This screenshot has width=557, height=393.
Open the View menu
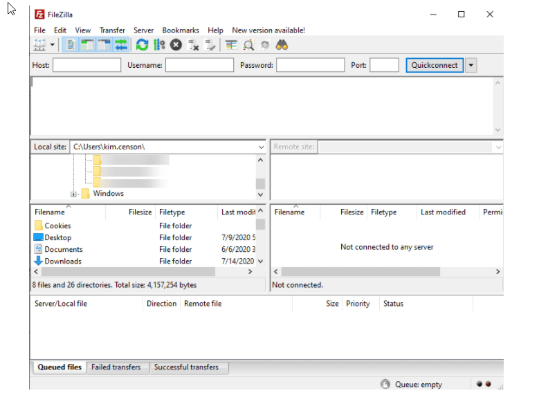pos(82,30)
